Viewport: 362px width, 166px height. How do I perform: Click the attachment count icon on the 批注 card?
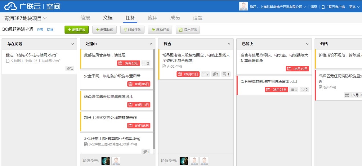coord(69,69)
